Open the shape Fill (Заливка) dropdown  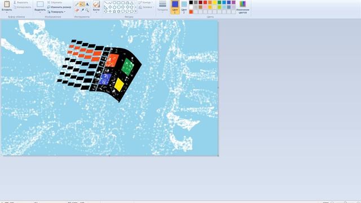pos(147,7)
